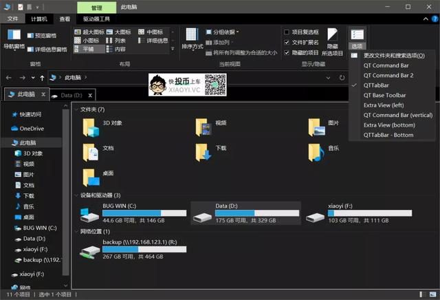
Task: Open the Quick Access Toolbar customize arrow
Action: click(x=37, y=7)
